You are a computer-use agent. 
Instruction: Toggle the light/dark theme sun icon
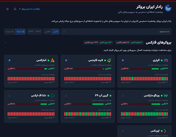coord(7,9)
